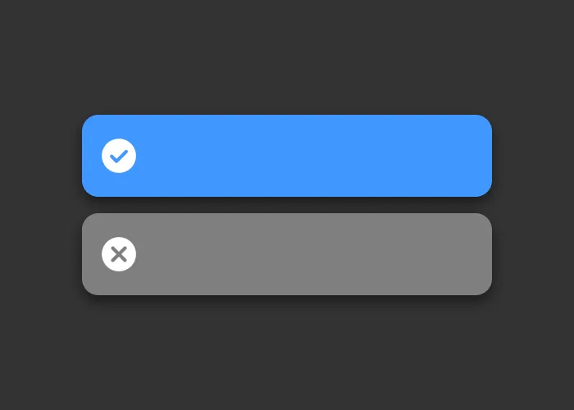Click the white checkmark circle icon
The width and height of the screenshot is (574, 410).
tap(119, 156)
